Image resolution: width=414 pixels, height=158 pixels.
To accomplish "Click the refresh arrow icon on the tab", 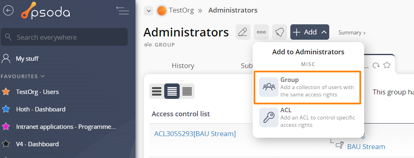I will point(376,65).
